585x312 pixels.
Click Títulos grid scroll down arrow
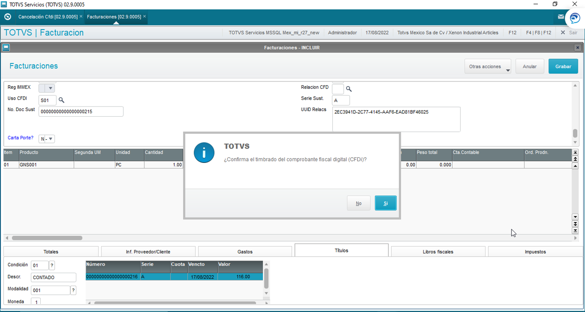pos(266,293)
